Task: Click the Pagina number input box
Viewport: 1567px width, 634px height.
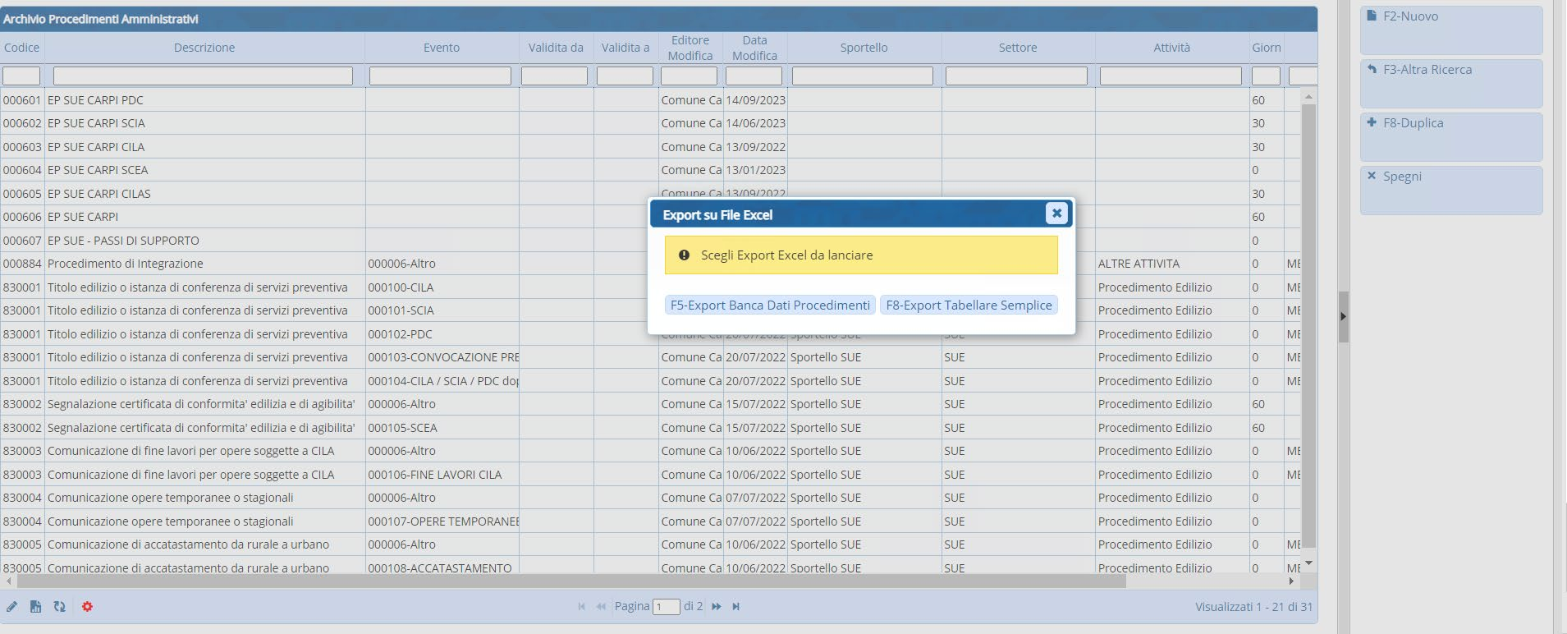Action: [666, 607]
